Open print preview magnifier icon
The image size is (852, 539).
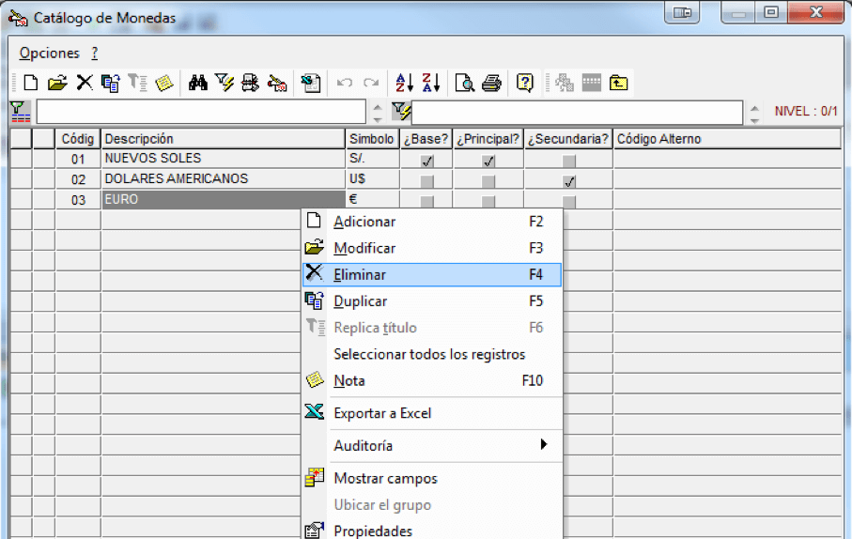pyautogui.click(x=465, y=84)
